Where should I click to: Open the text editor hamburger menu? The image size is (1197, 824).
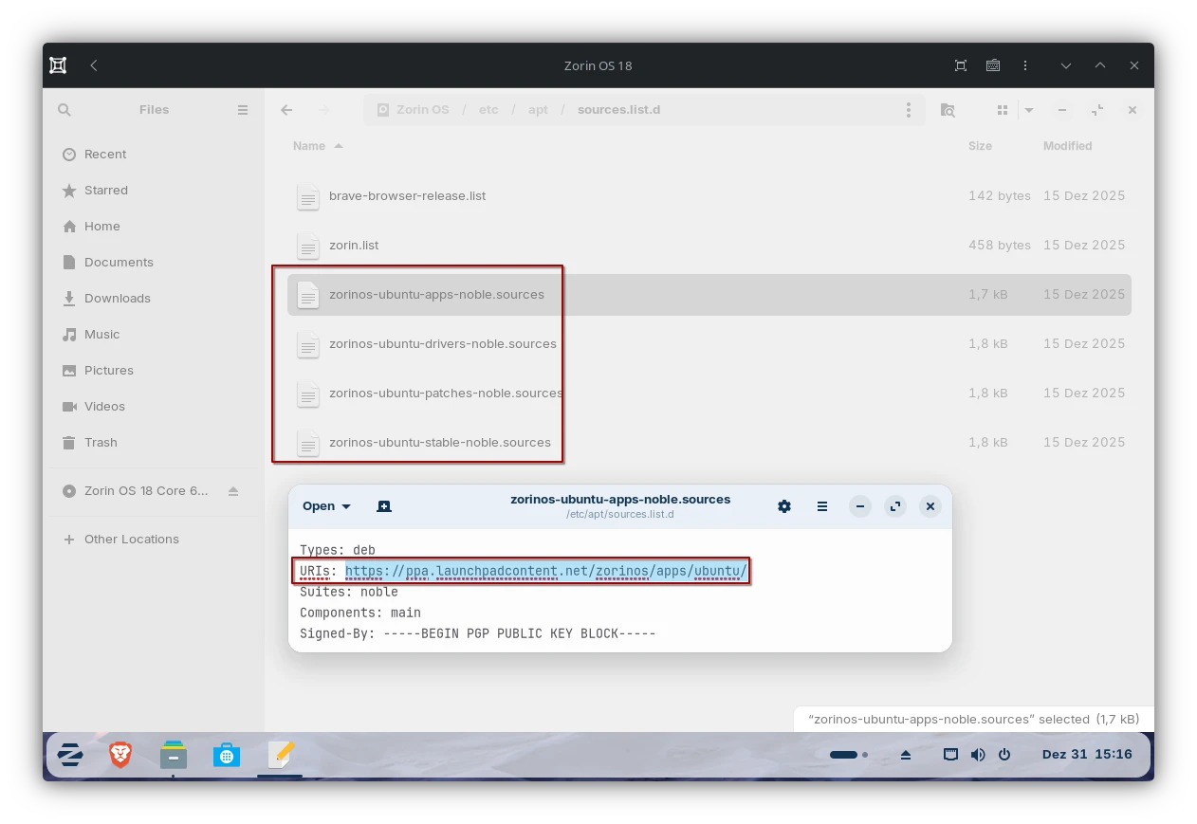(x=821, y=505)
